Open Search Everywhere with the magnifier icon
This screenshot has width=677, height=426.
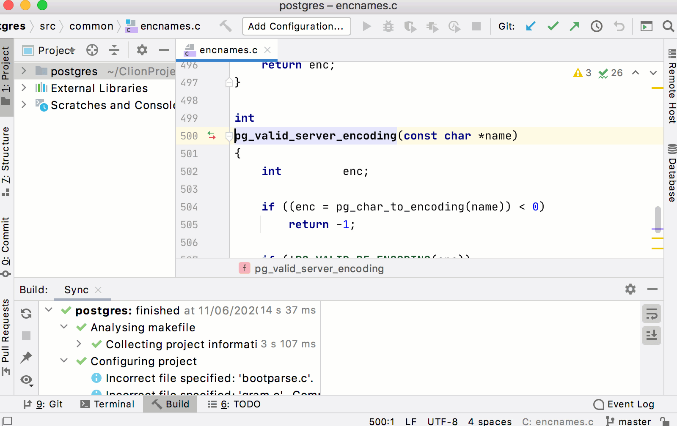click(x=669, y=26)
